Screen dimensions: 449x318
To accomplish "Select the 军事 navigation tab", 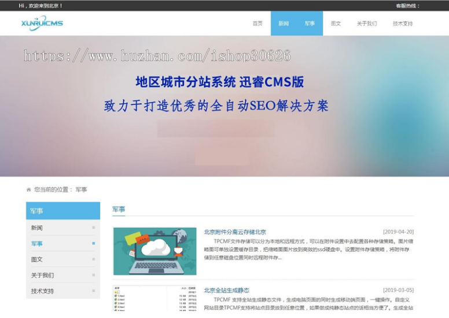I will coord(310,24).
